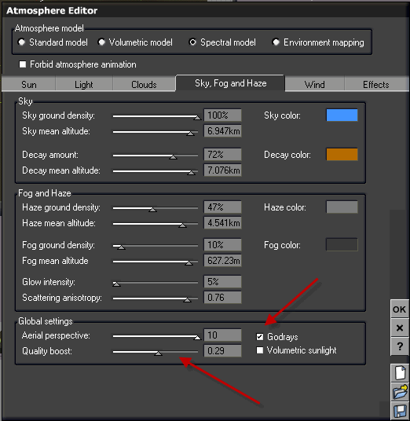410x421 pixels.
Task: Click the Sky mean altitude value field
Action: click(x=222, y=131)
